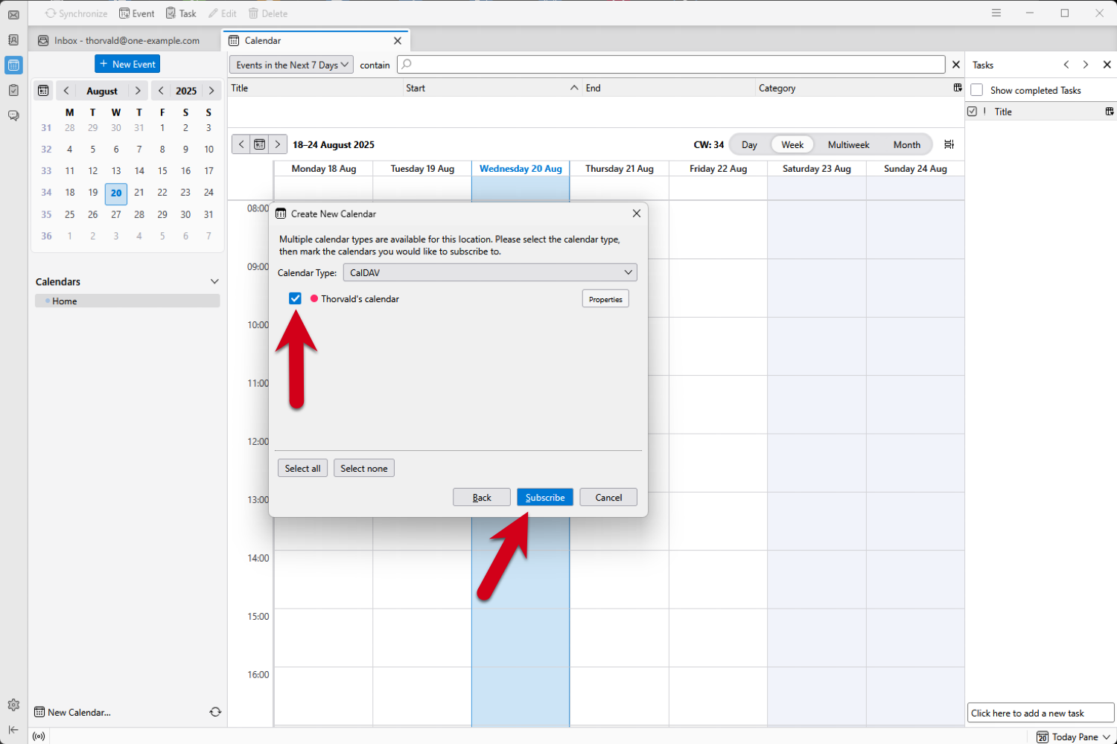The width and height of the screenshot is (1117, 744).
Task: Click the Subscribe button
Action: pyautogui.click(x=544, y=497)
